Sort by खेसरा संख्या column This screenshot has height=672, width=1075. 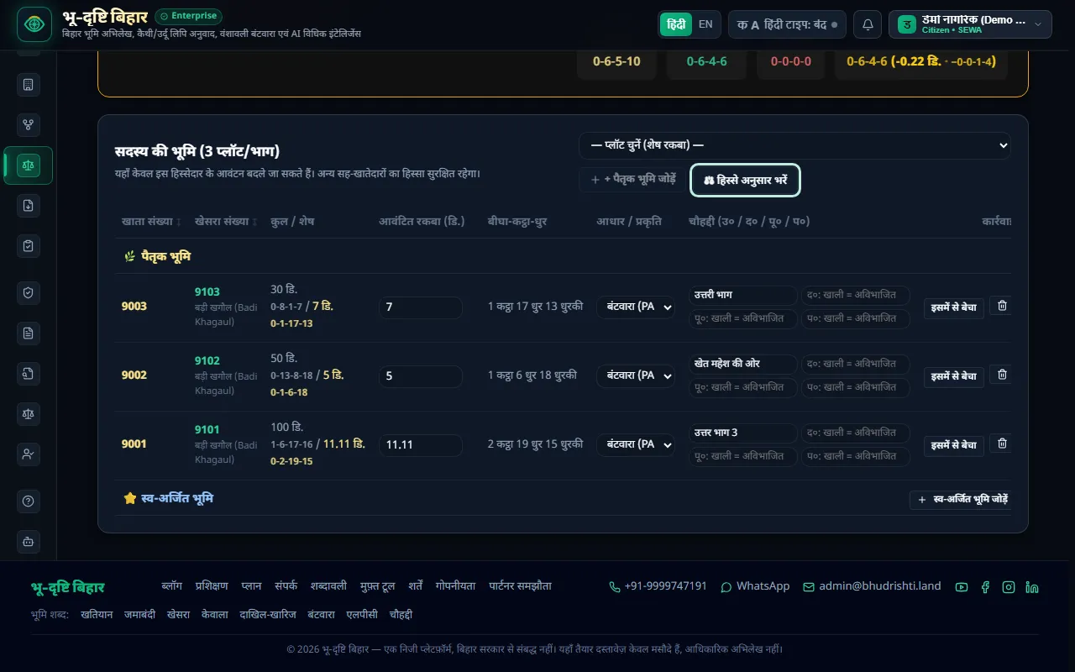[225, 222]
